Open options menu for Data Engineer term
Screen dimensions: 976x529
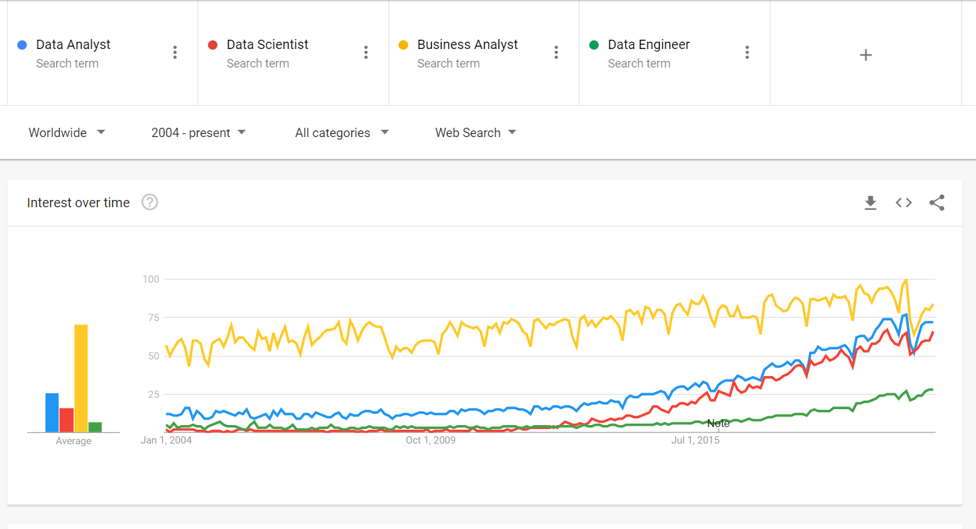747,52
